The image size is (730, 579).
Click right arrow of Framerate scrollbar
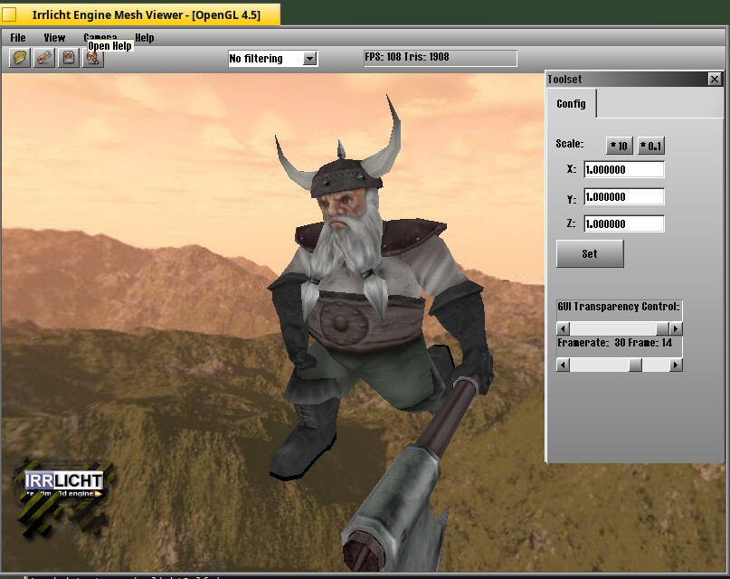pyautogui.click(x=676, y=365)
